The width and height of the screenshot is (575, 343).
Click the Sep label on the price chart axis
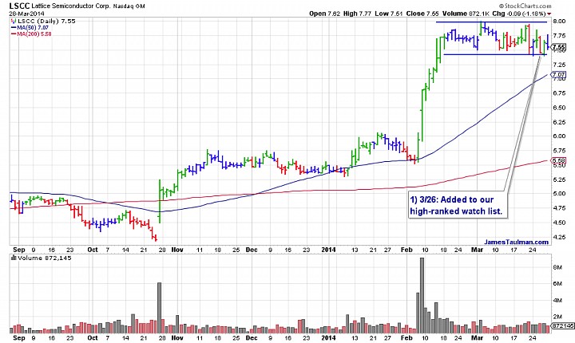(19, 250)
